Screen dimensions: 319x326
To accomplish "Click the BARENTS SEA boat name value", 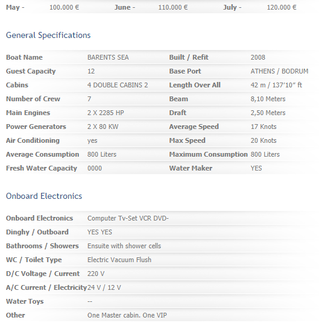I will coord(108,57).
